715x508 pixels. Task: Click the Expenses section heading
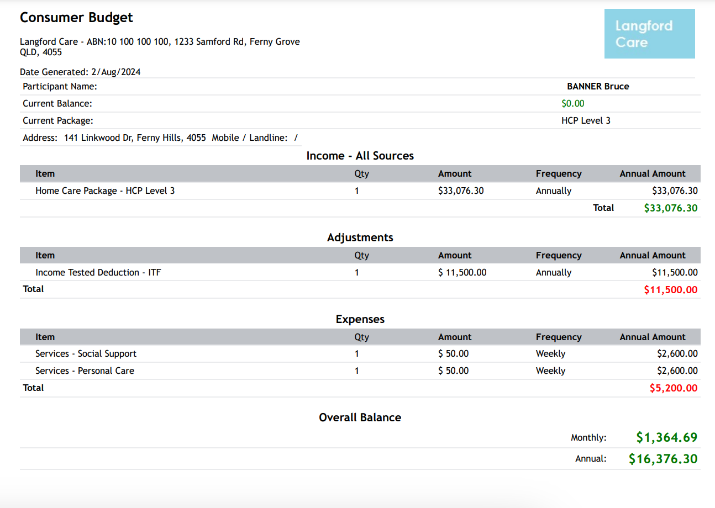click(x=360, y=319)
